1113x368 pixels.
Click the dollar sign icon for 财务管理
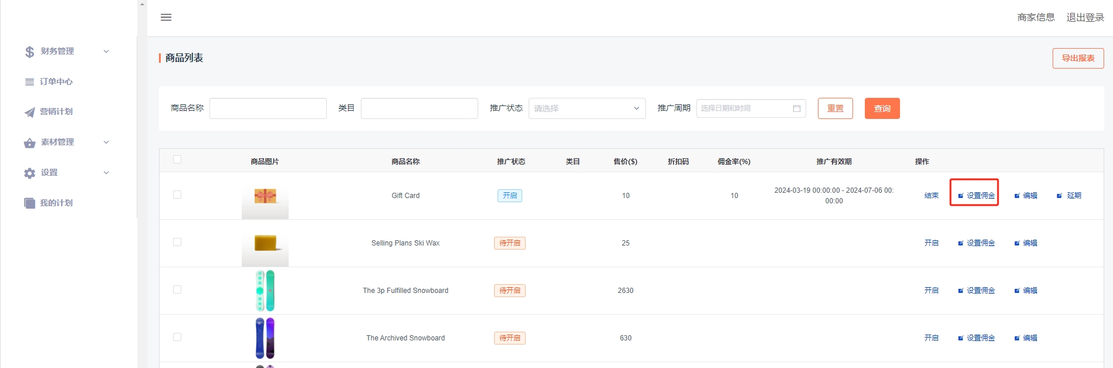pos(30,52)
